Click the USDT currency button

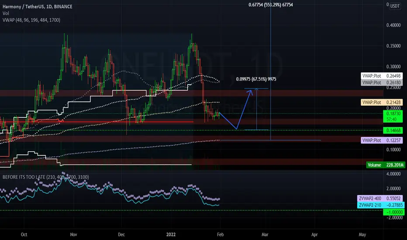(395, 6)
